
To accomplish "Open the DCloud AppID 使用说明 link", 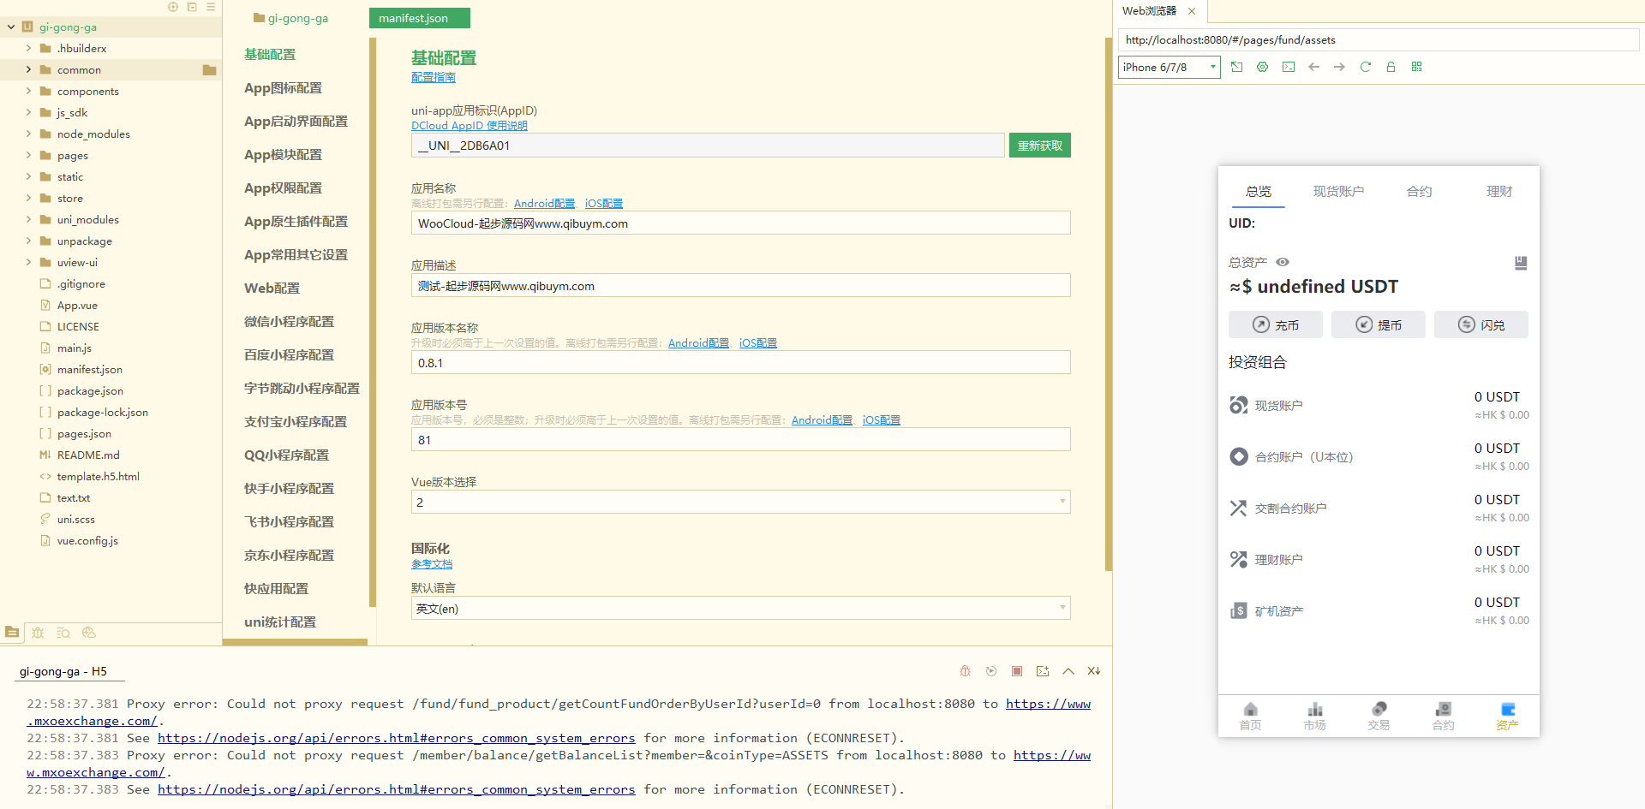I will coord(469,126).
